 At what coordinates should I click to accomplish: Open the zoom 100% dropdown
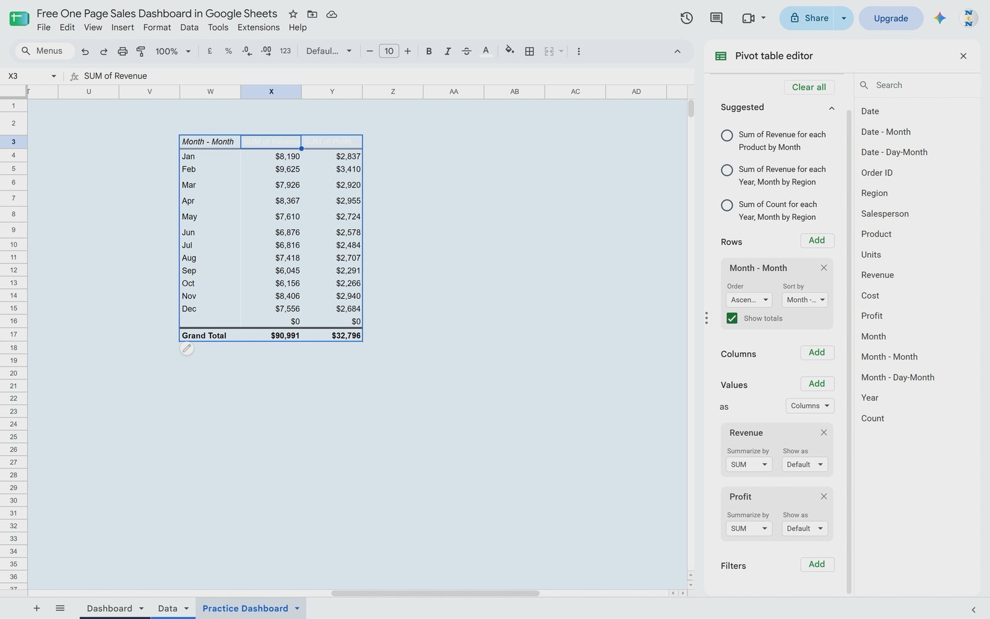click(x=173, y=51)
